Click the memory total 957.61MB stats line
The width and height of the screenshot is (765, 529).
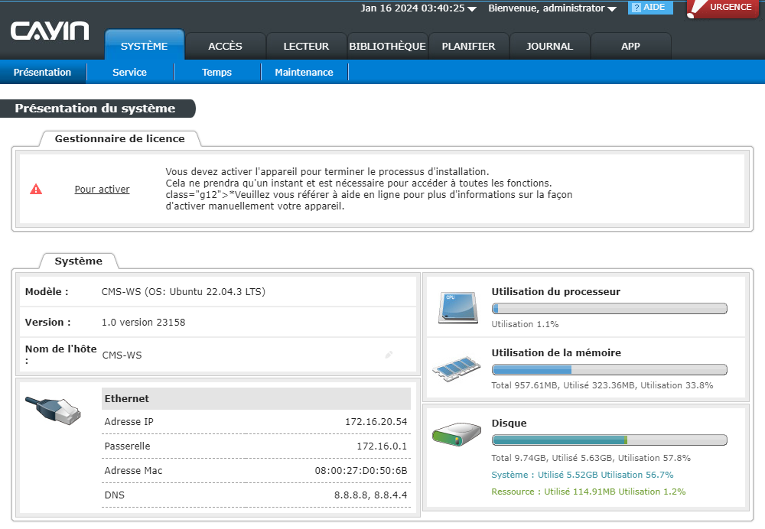tap(602, 385)
